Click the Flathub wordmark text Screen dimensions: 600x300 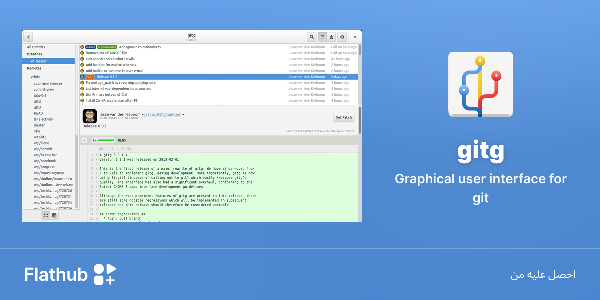point(56,275)
